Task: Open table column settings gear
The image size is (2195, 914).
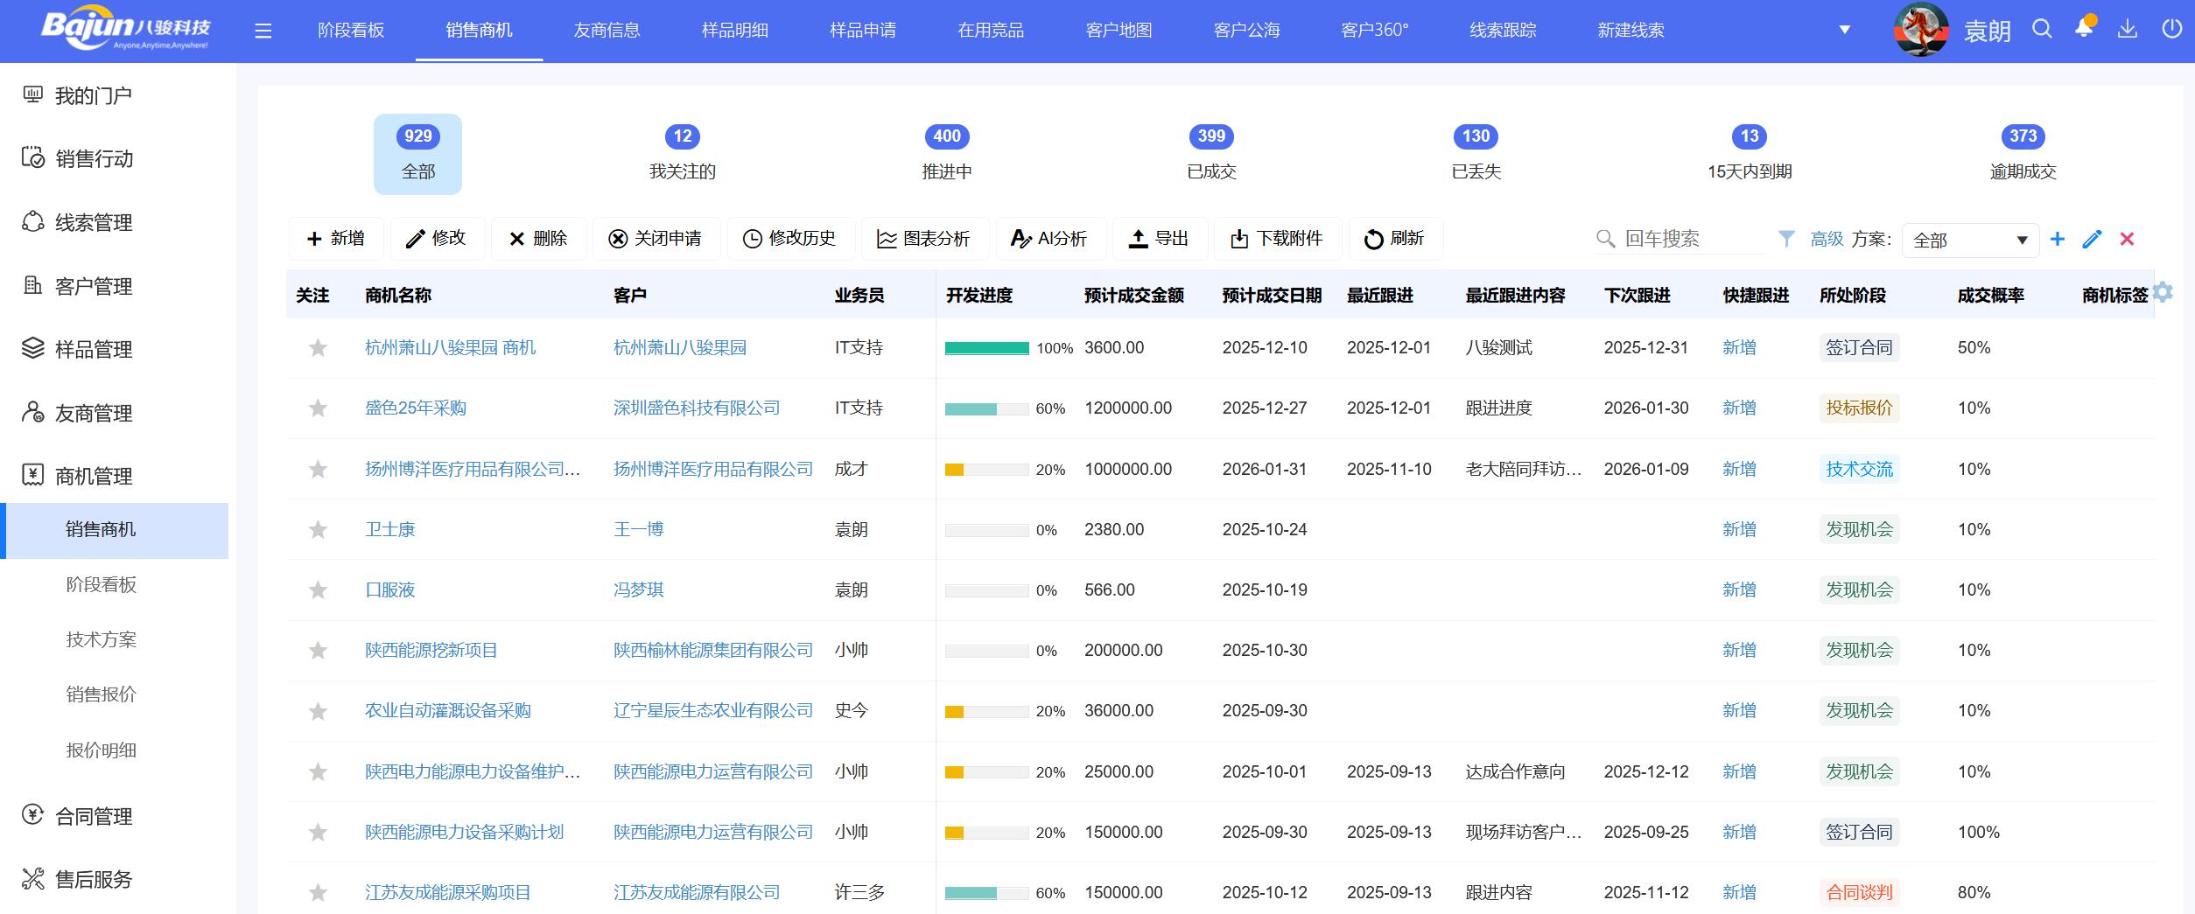Action: tap(2163, 292)
